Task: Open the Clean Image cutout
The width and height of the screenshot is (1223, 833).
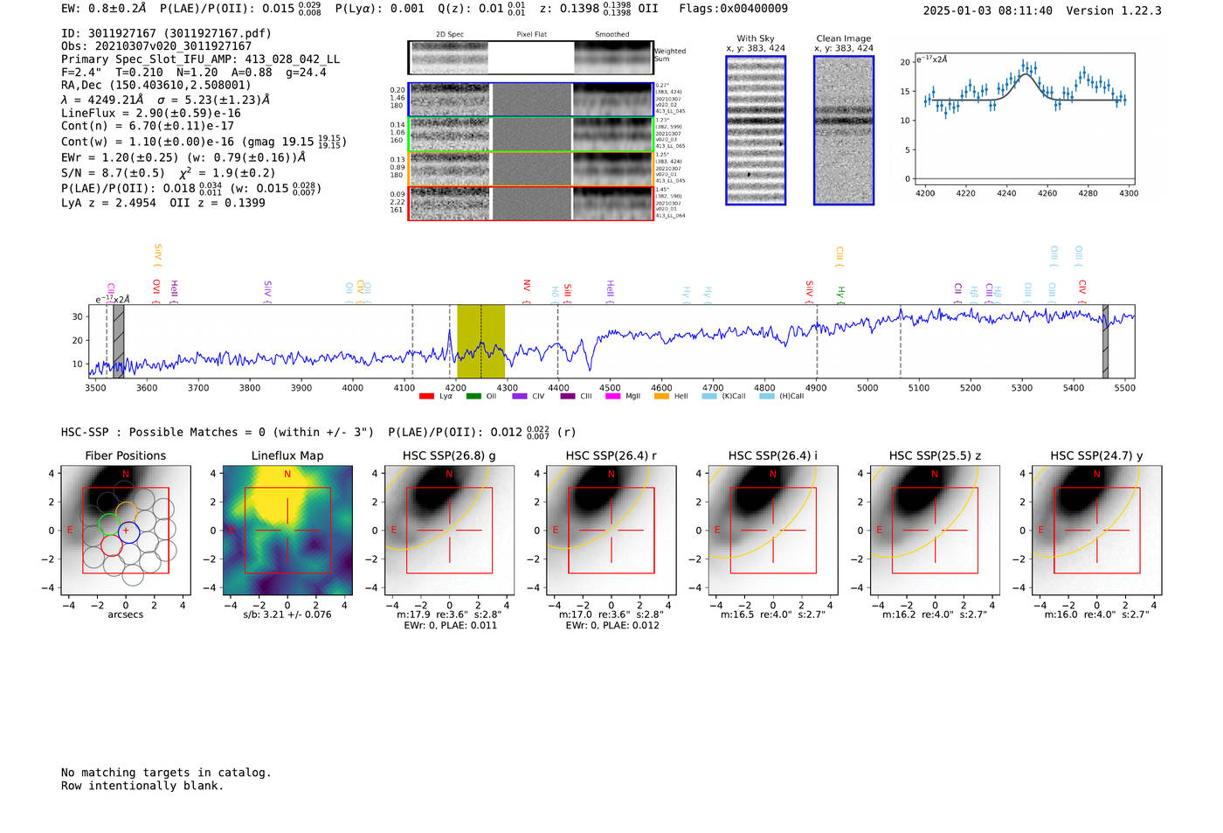Action: click(844, 130)
